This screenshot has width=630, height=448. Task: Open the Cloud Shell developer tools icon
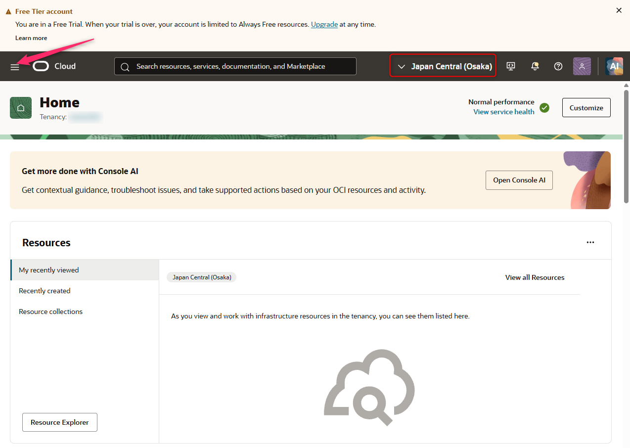click(x=511, y=66)
